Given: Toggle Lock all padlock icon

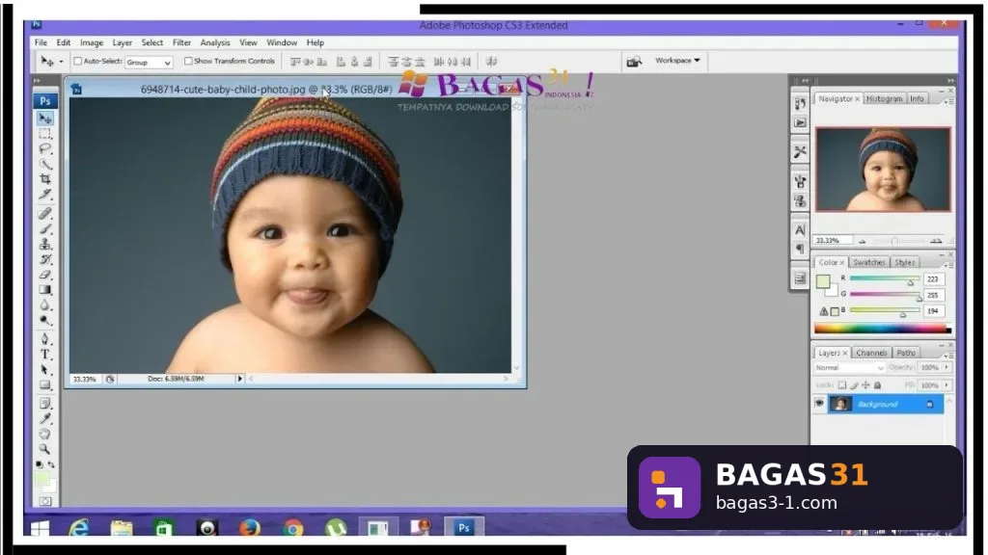Looking at the screenshot, I should [x=877, y=384].
